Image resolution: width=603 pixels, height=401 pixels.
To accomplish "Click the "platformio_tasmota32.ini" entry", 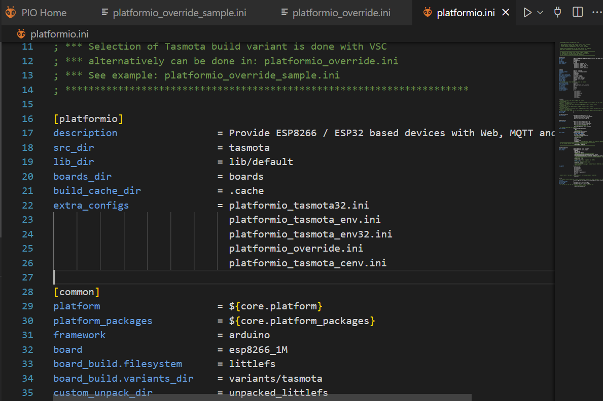I will point(299,205).
